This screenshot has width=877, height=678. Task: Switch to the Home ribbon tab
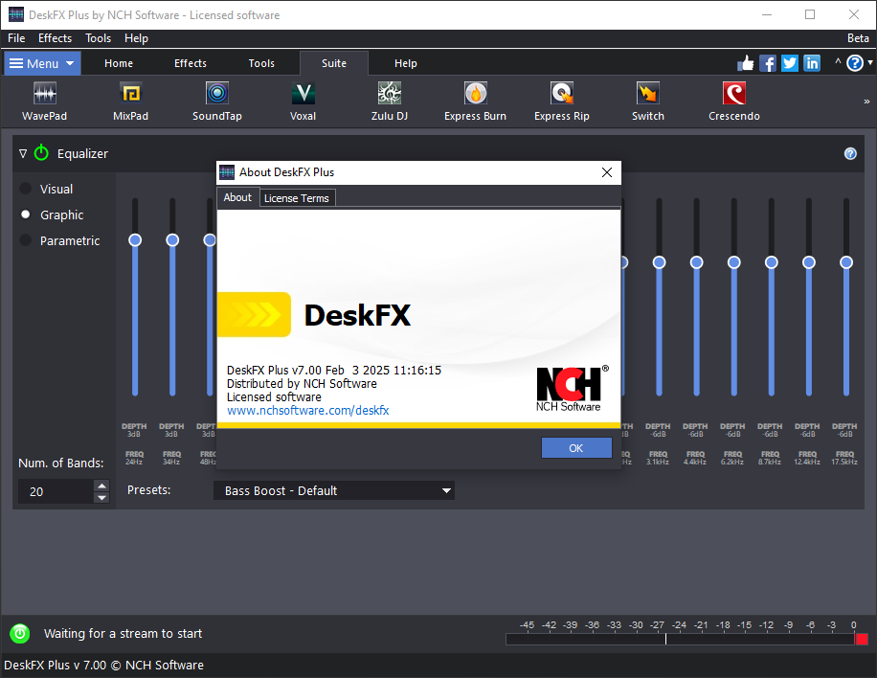[119, 63]
